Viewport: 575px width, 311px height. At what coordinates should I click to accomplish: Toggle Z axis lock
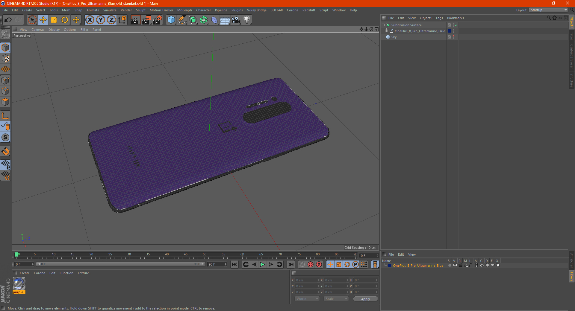click(111, 20)
